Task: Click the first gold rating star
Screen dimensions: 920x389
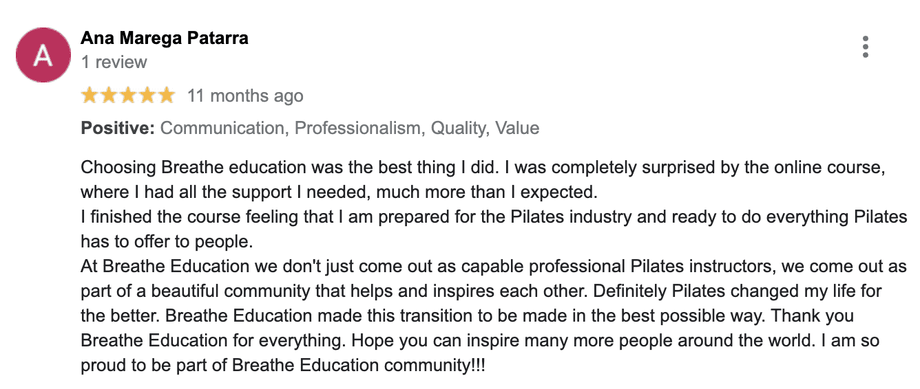Action: tap(90, 96)
